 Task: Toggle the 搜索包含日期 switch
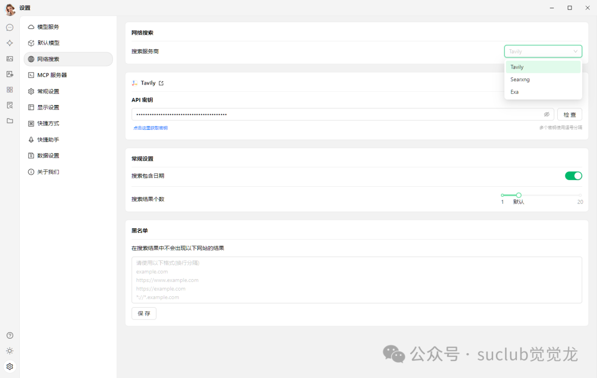[x=573, y=176]
